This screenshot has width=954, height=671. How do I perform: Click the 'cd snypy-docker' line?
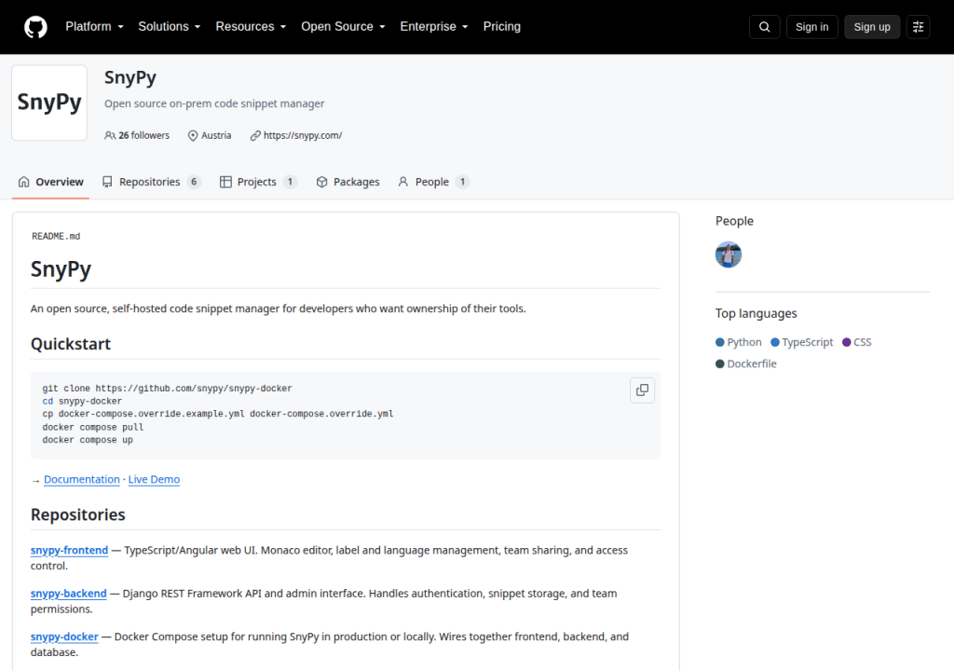(82, 402)
